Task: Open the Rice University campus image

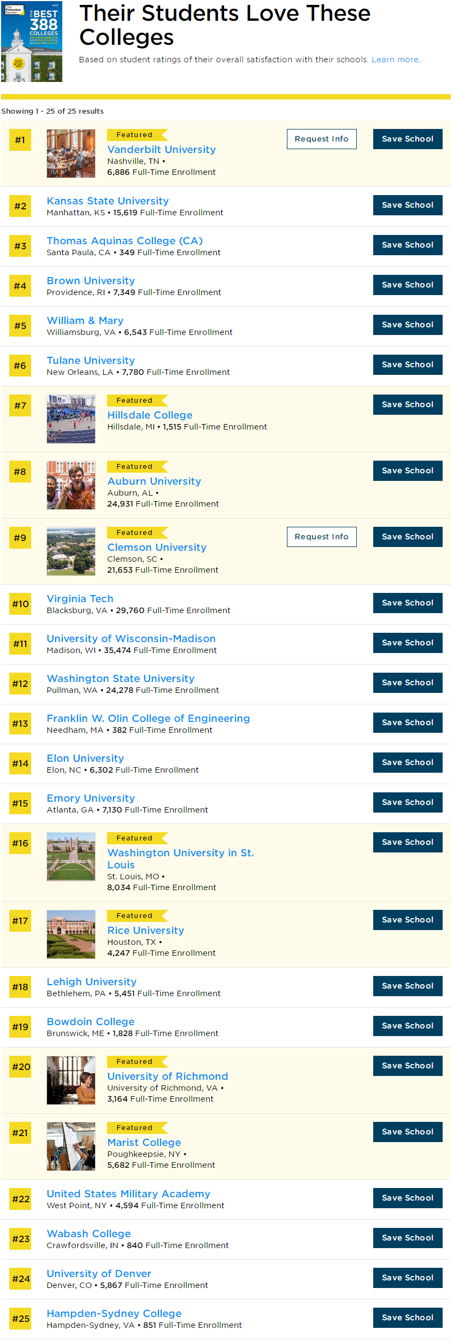Action: 71,934
